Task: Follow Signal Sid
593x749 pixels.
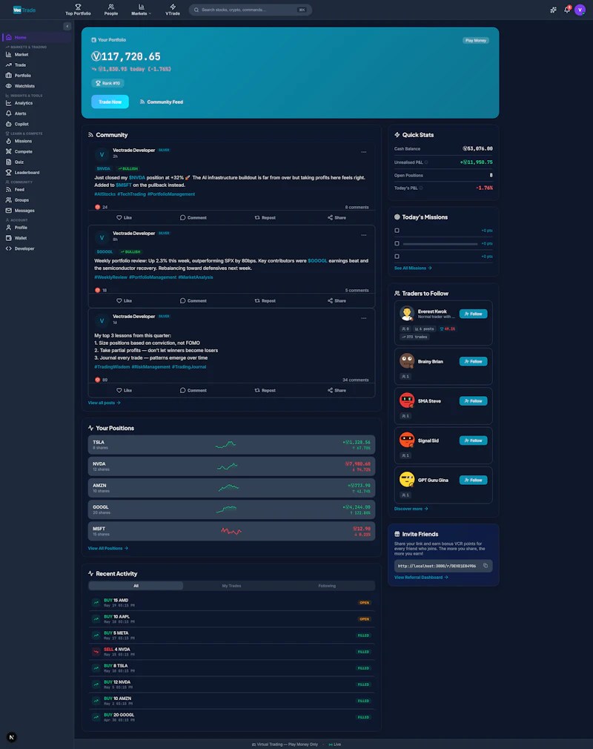Action: (473, 441)
